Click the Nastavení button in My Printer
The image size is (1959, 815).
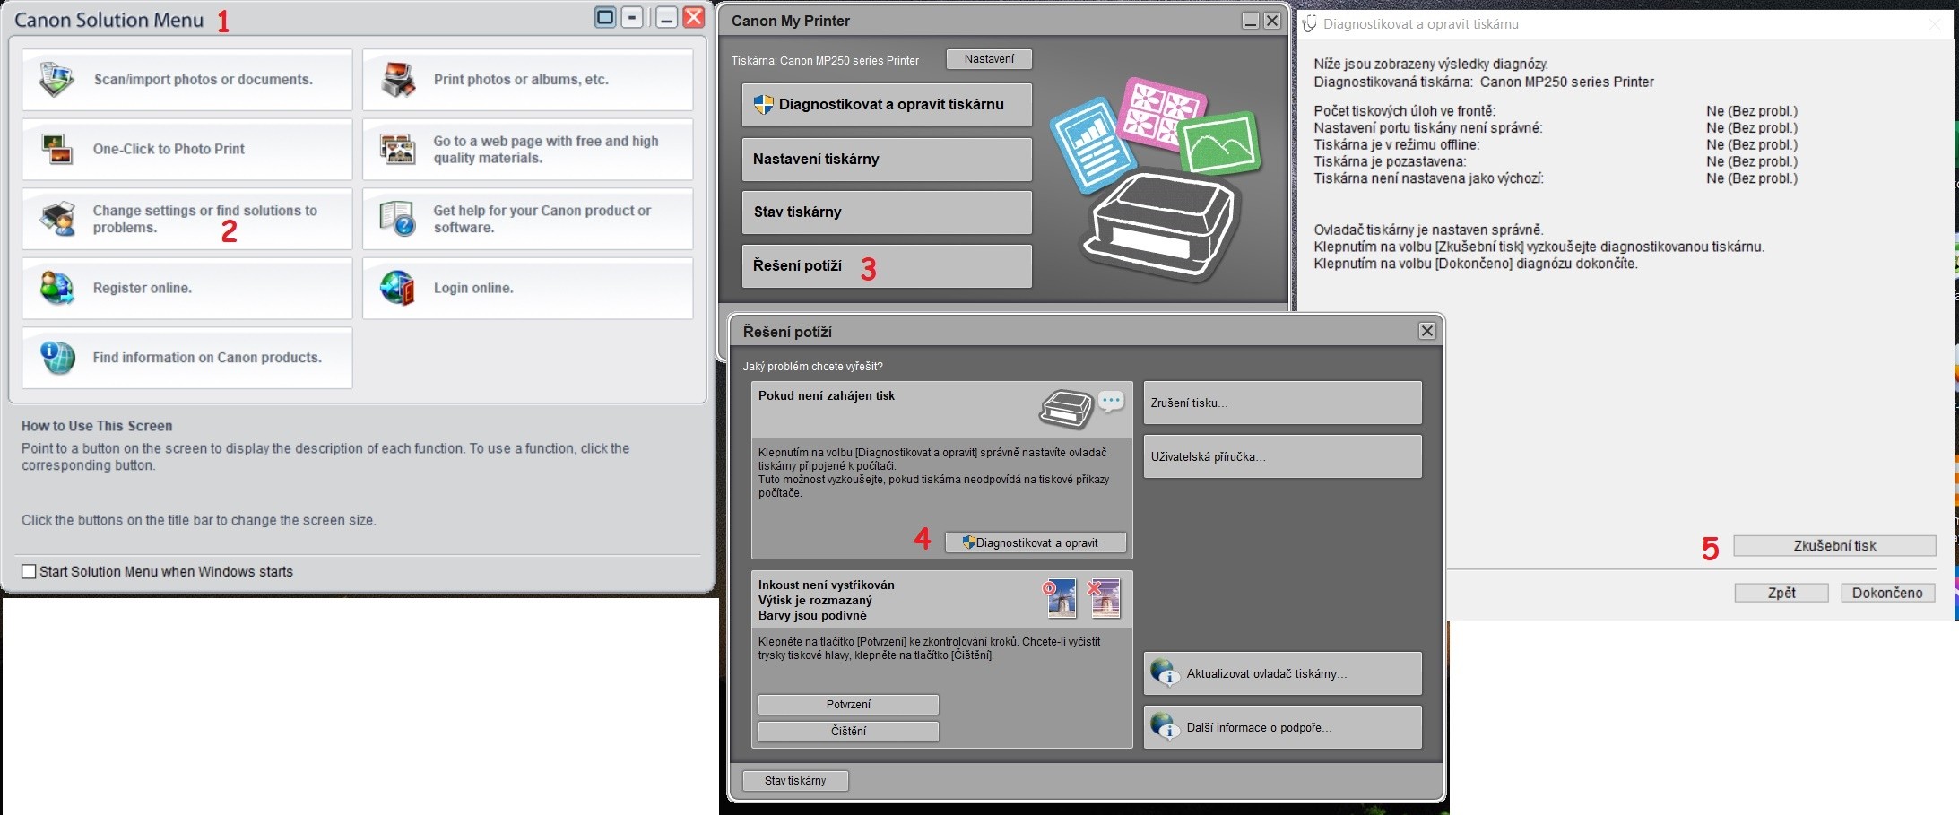point(989,59)
